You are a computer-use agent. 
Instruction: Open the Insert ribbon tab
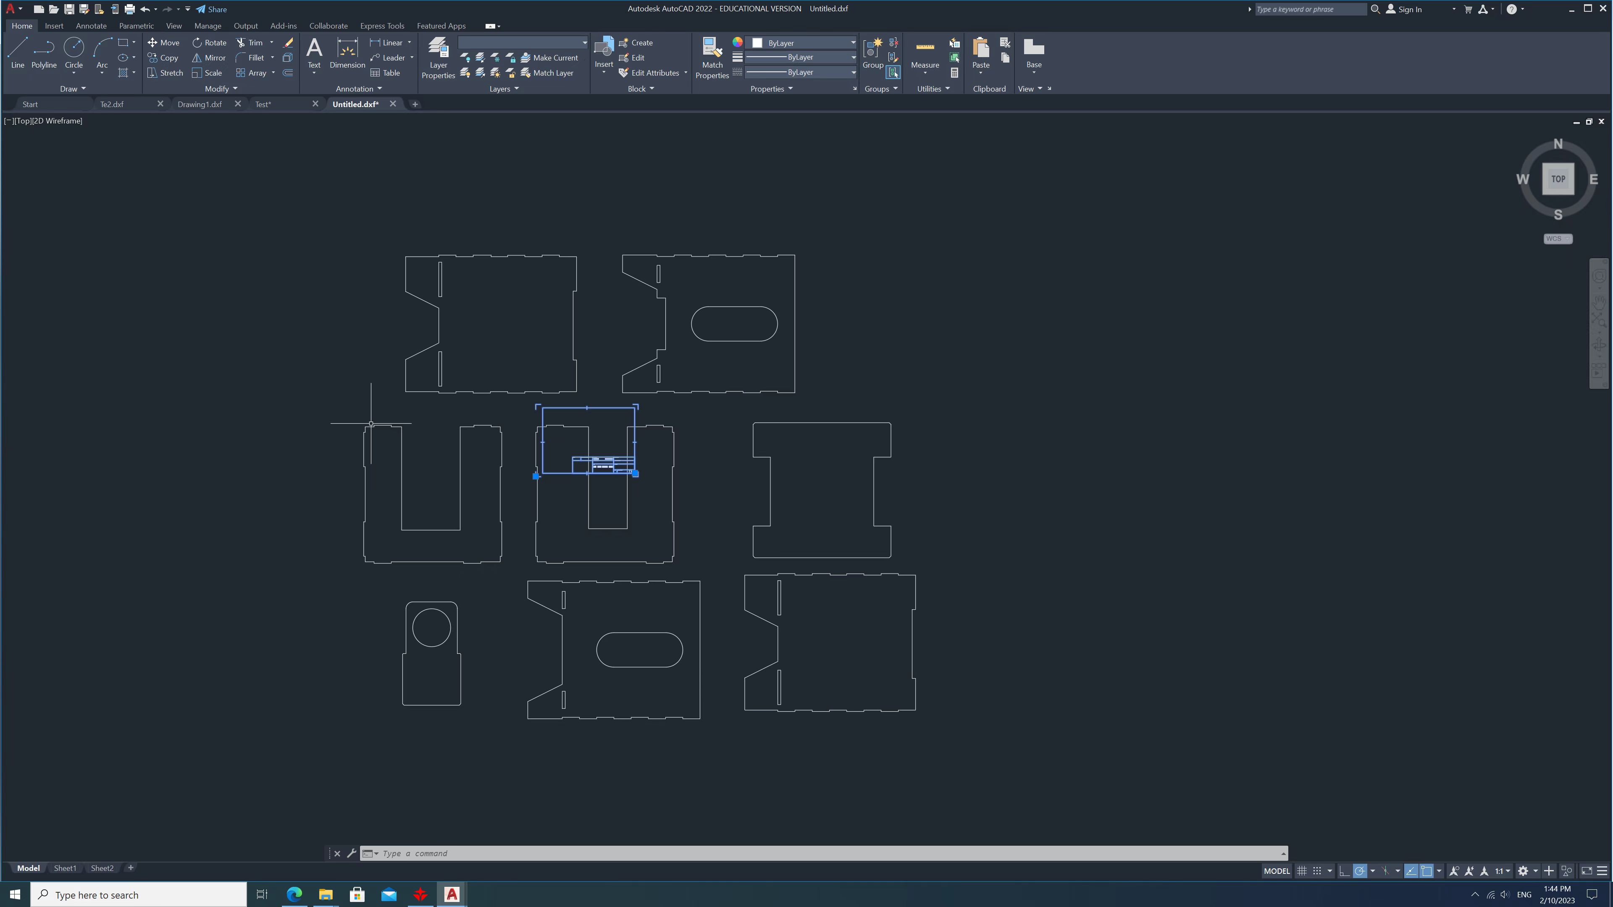[x=54, y=26]
